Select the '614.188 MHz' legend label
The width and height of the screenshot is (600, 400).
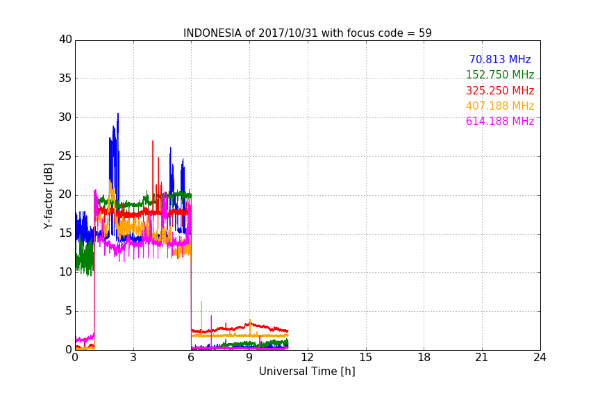click(x=500, y=121)
